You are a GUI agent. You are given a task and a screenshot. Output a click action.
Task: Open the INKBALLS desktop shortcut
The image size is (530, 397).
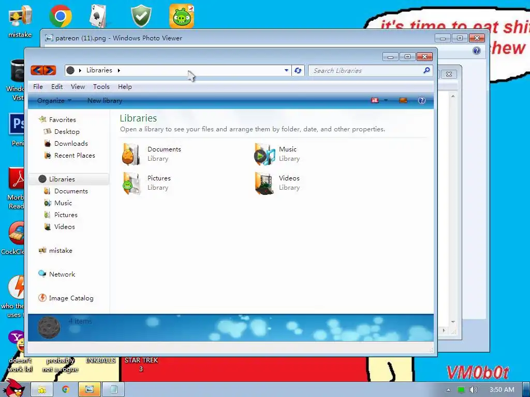click(x=100, y=360)
